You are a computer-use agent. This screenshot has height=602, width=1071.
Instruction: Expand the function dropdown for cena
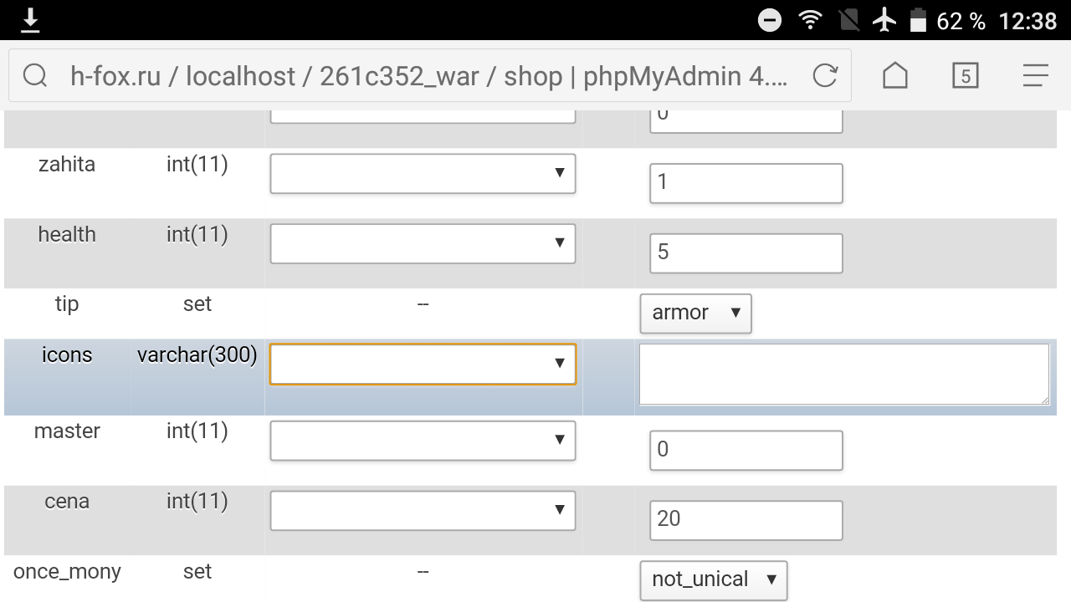pos(423,511)
